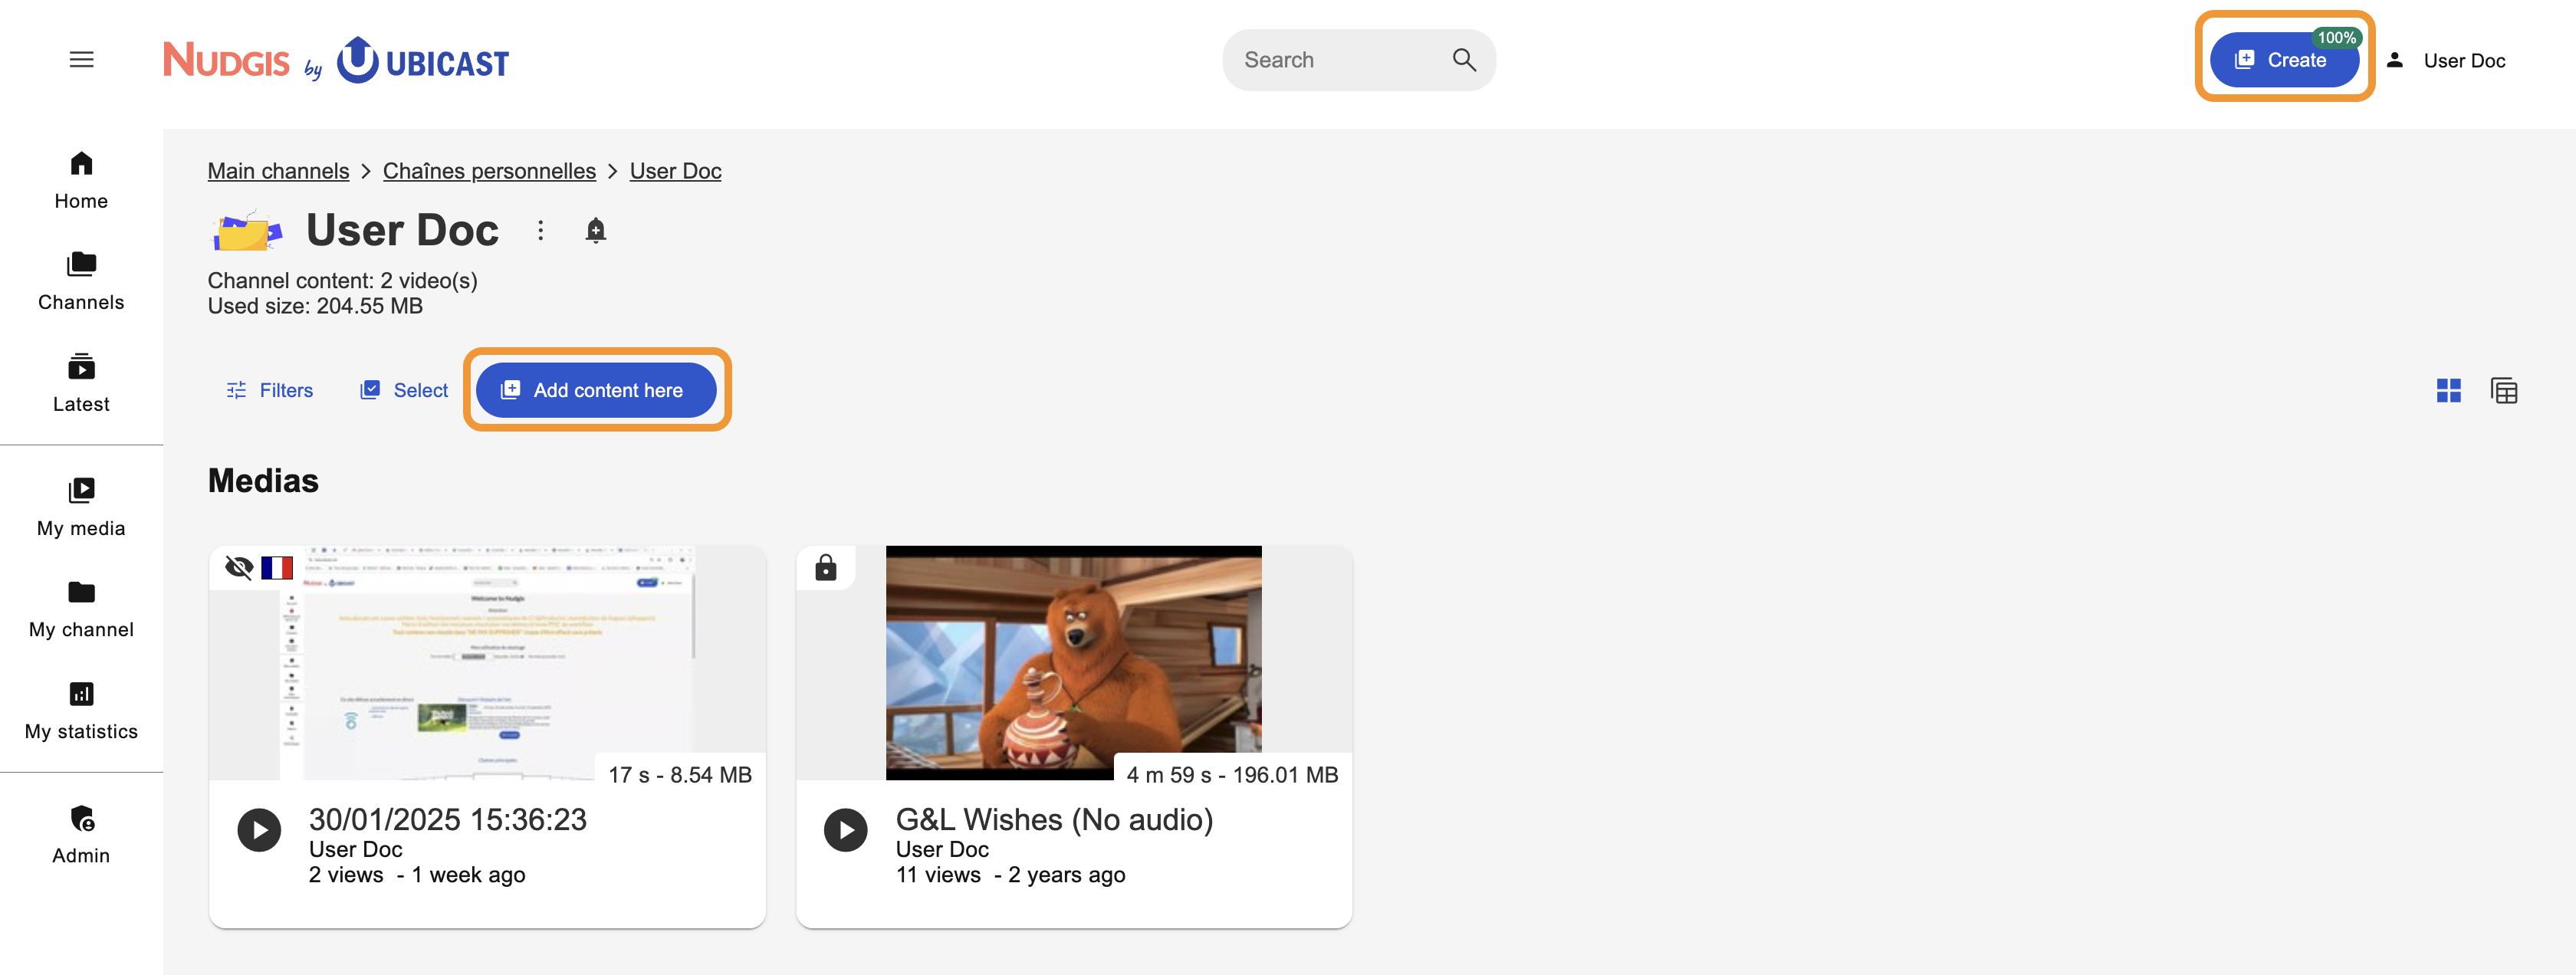Switch to list table view
Viewport: 2576px width, 975px height.
[x=2504, y=390]
